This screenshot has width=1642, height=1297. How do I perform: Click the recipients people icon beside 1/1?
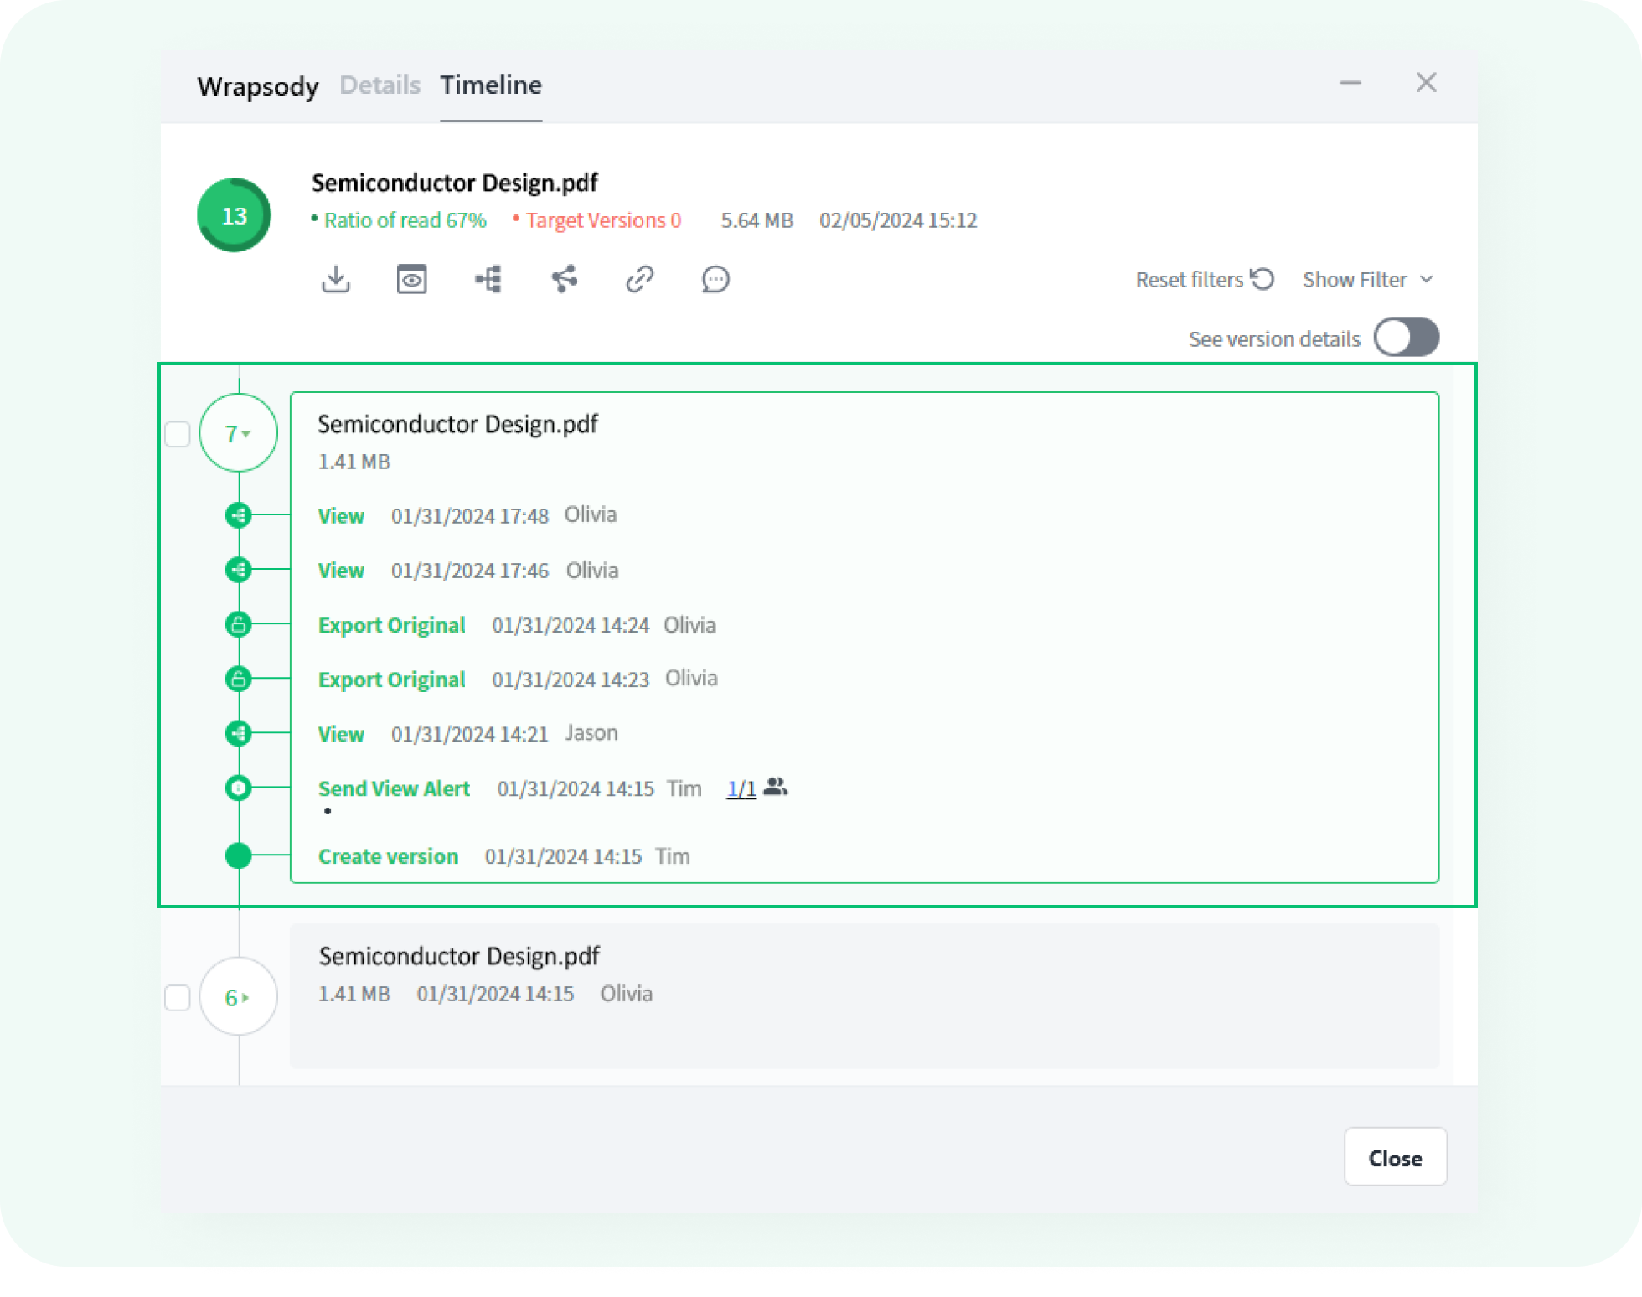776,787
